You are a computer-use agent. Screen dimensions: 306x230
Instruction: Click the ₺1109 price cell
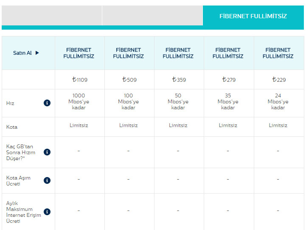click(79, 79)
